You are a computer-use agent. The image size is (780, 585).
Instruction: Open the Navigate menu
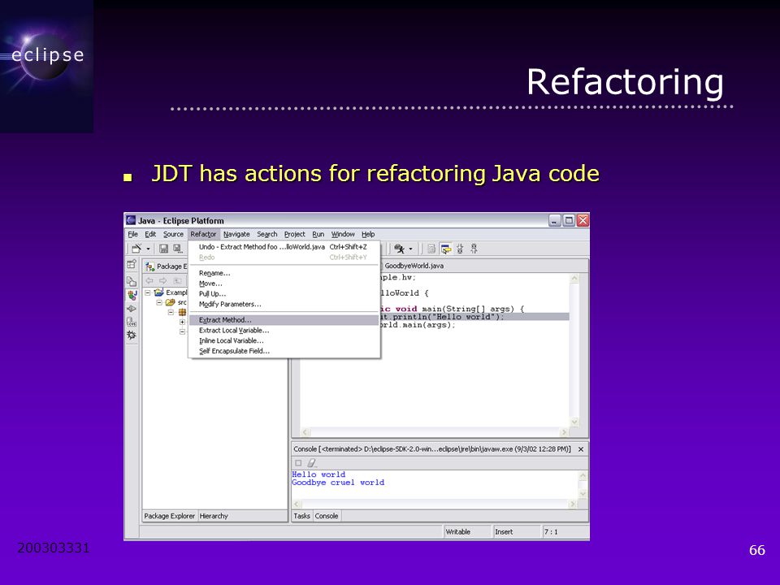point(236,234)
